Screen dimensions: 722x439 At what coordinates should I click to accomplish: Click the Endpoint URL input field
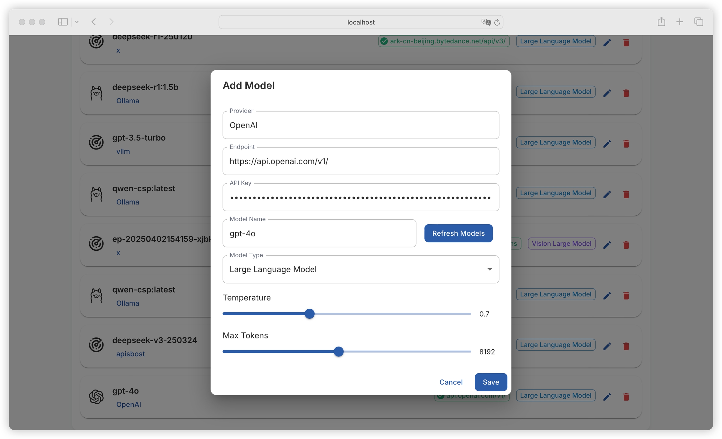pos(361,161)
